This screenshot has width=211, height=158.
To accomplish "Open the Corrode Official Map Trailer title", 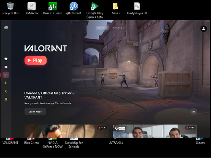I will pyautogui.click(x=49, y=95).
